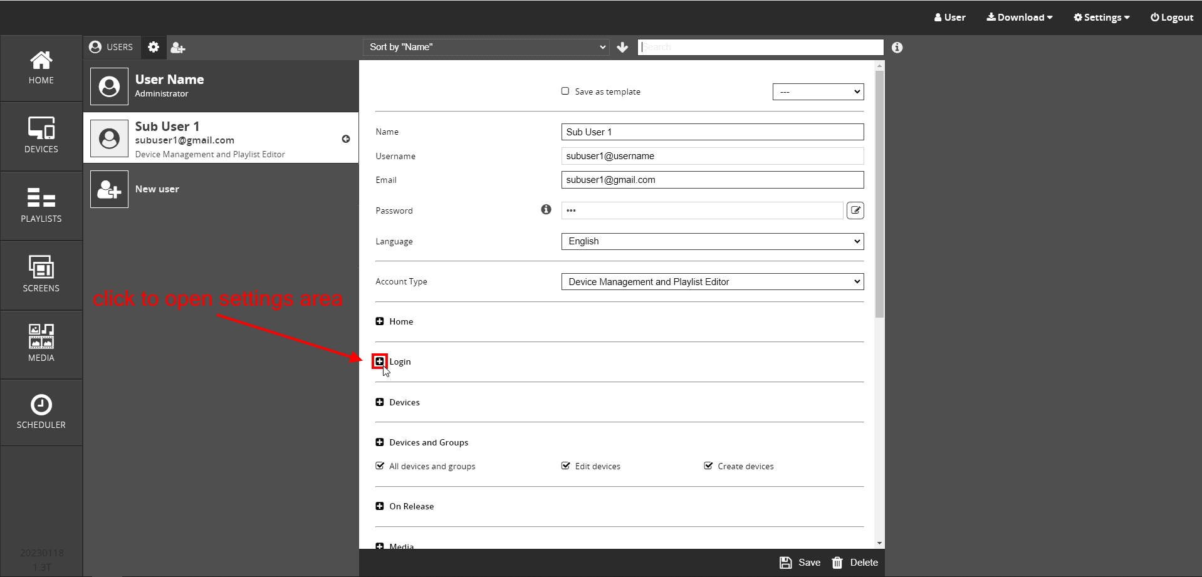This screenshot has width=1202, height=577.
Task: Click the Name input field
Action: pyautogui.click(x=713, y=132)
